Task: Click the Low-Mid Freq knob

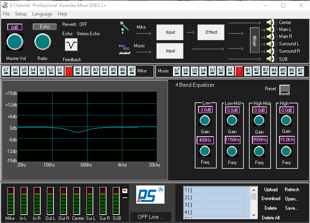Action: 232,151
